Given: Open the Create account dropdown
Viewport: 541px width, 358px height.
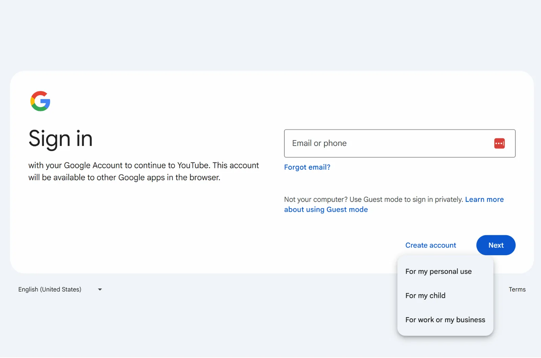Looking at the screenshot, I should click(x=430, y=245).
